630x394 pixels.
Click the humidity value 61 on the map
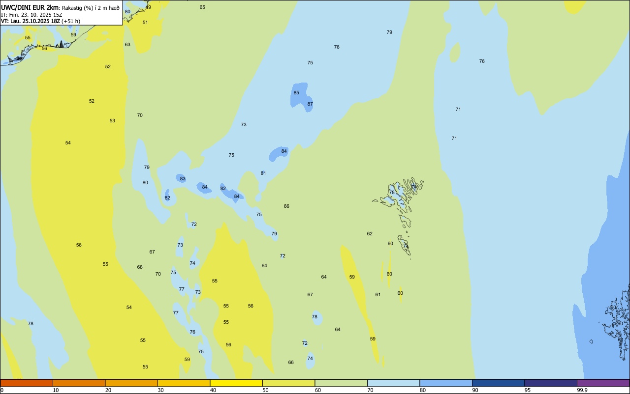(x=378, y=295)
